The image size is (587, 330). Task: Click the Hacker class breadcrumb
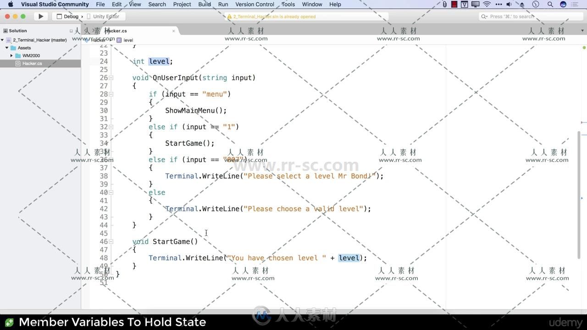(x=98, y=40)
